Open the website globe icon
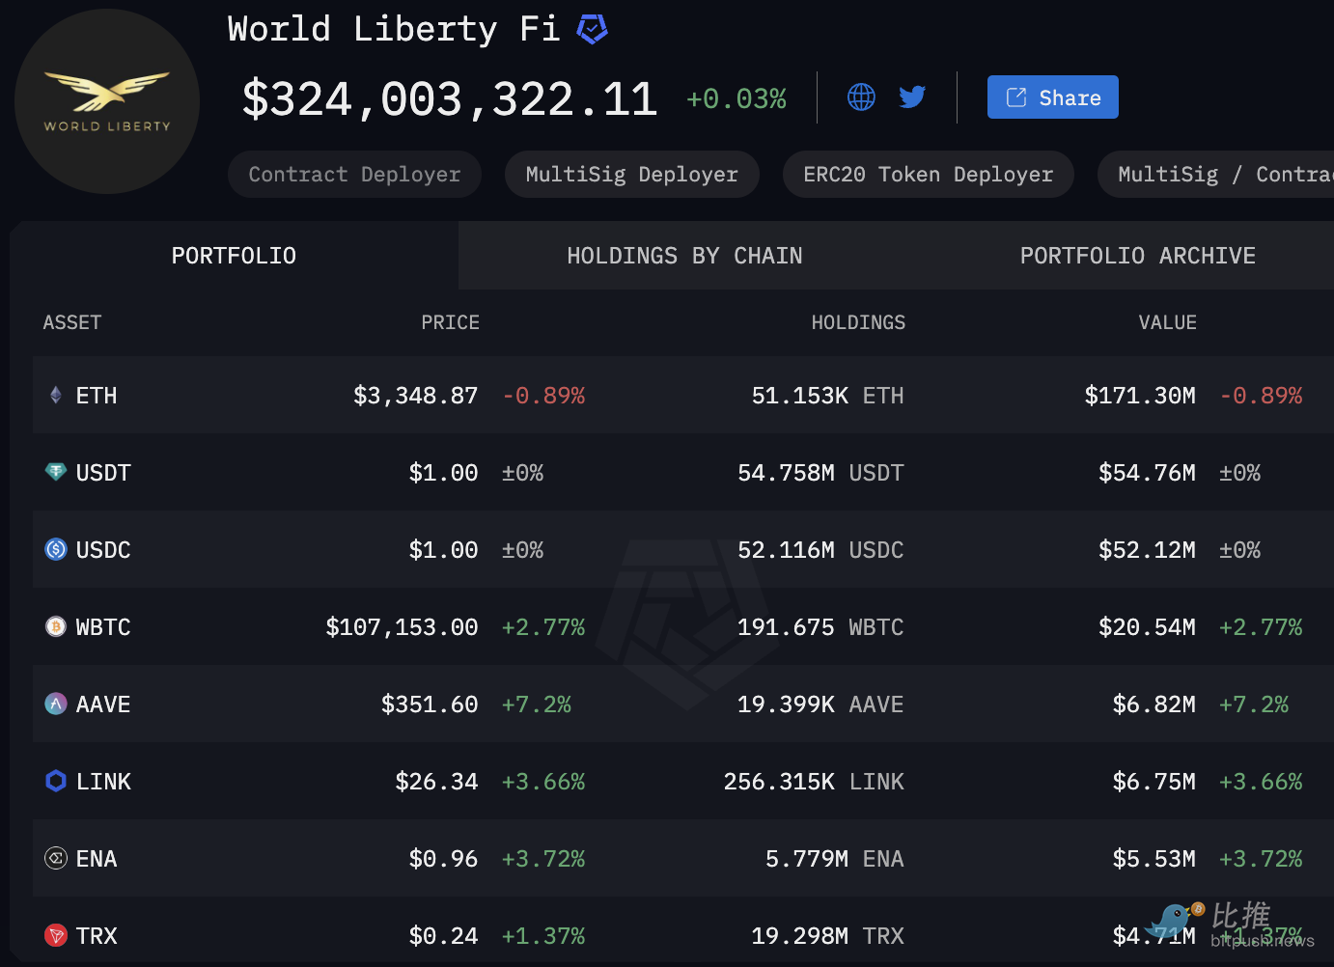This screenshot has height=967, width=1334. coord(861,97)
